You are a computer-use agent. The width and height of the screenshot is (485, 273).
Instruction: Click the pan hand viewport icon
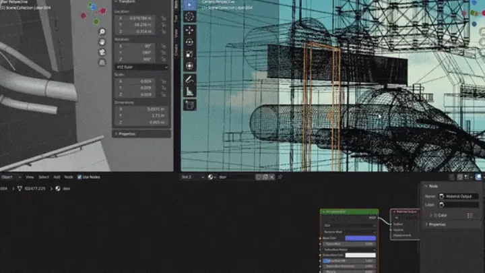[102, 42]
